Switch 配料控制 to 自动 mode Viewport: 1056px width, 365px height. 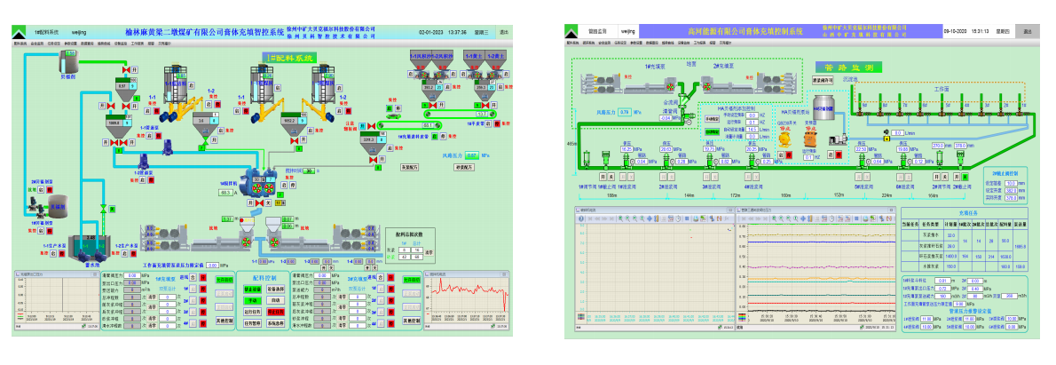click(x=276, y=300)
